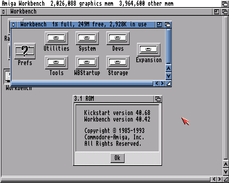
Task: Click sizing gadget of the Workbench drawer window
Action: tap(169, 84)
